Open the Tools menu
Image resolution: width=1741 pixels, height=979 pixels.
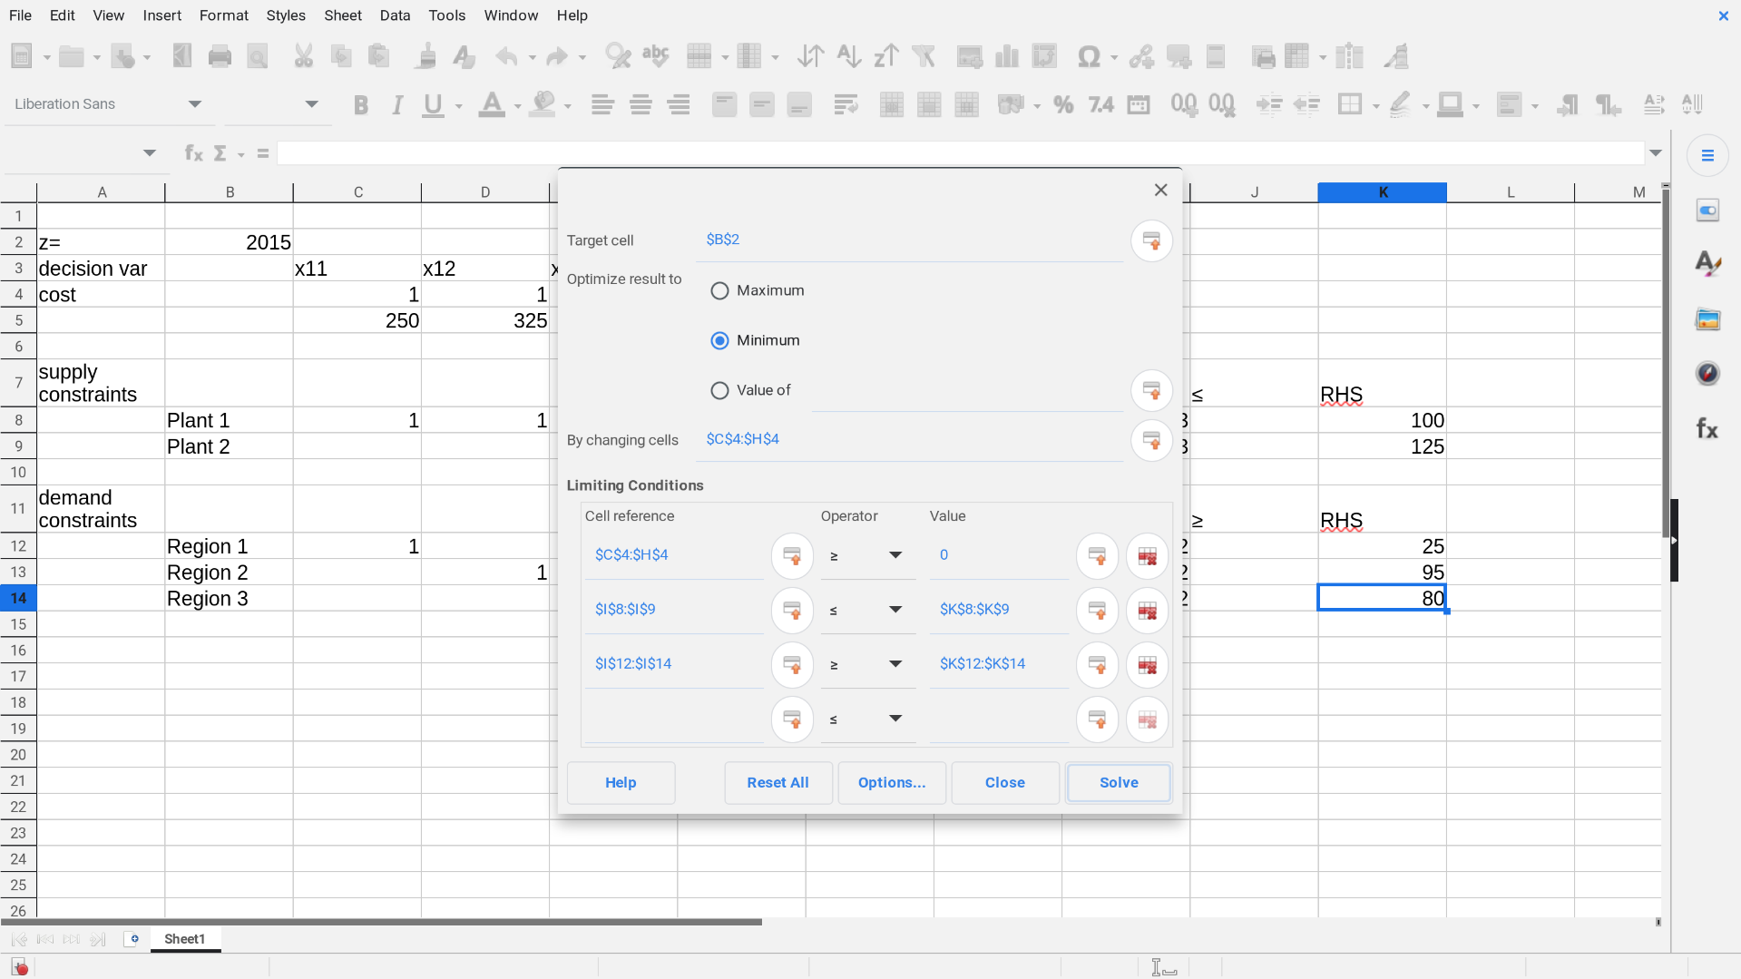[447, 15]
